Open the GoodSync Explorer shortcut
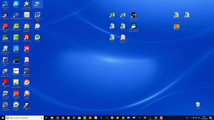Image resolution: width=214 pixels, height=120 pixels. click(27, 95)
